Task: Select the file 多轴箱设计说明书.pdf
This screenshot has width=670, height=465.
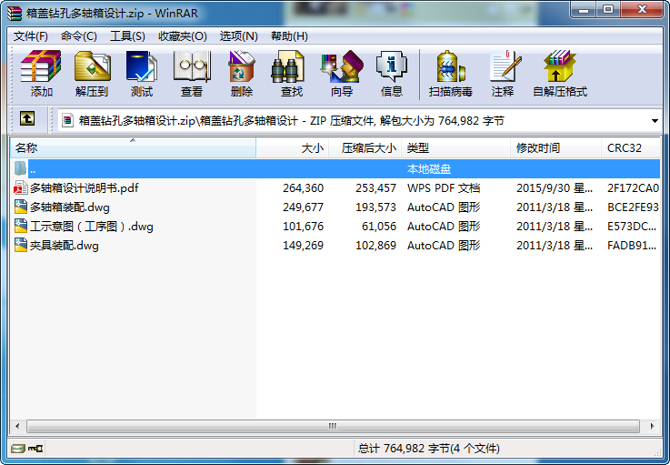Action: pos(85,187)
